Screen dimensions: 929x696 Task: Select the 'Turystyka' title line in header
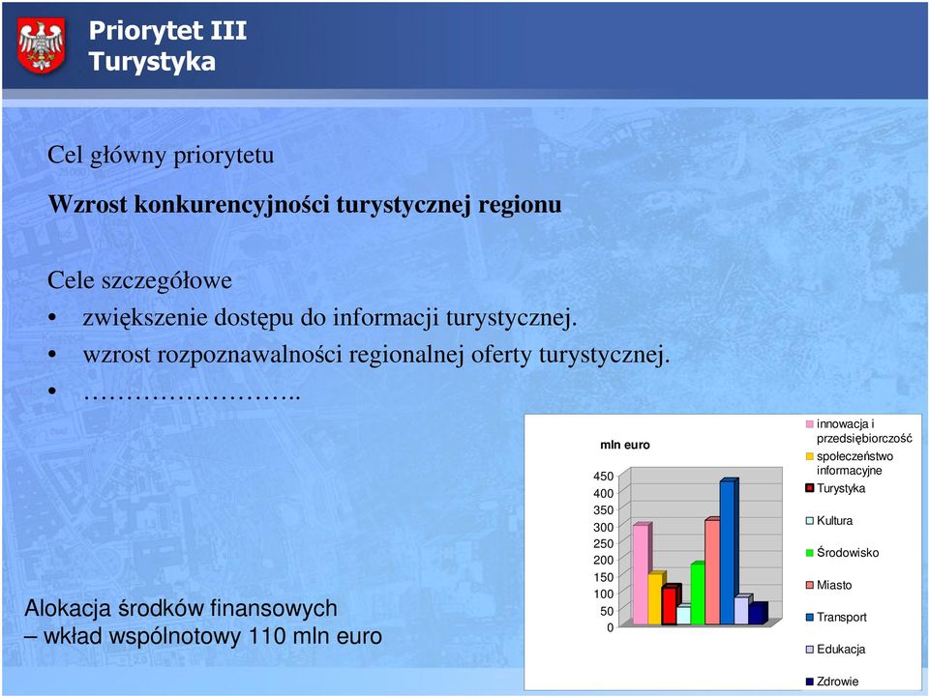[152, 62]
